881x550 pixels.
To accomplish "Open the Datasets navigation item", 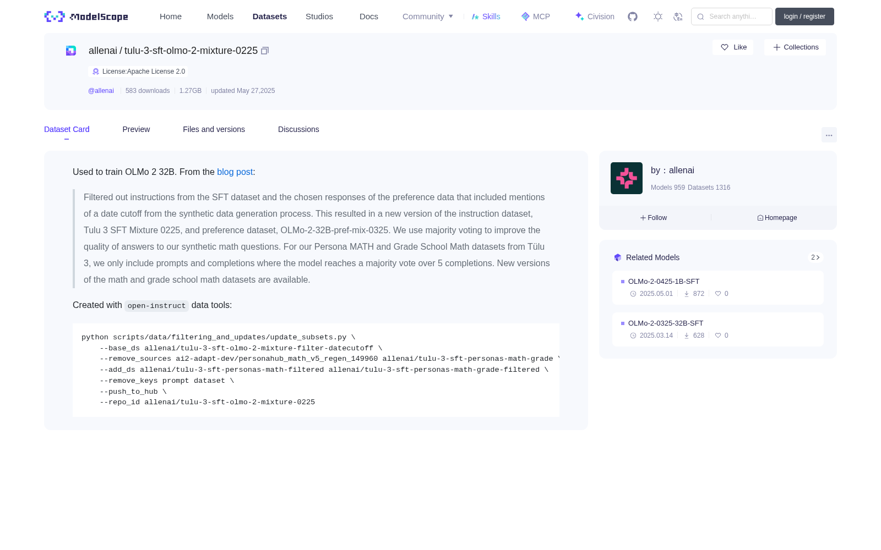I will [270, 16].
